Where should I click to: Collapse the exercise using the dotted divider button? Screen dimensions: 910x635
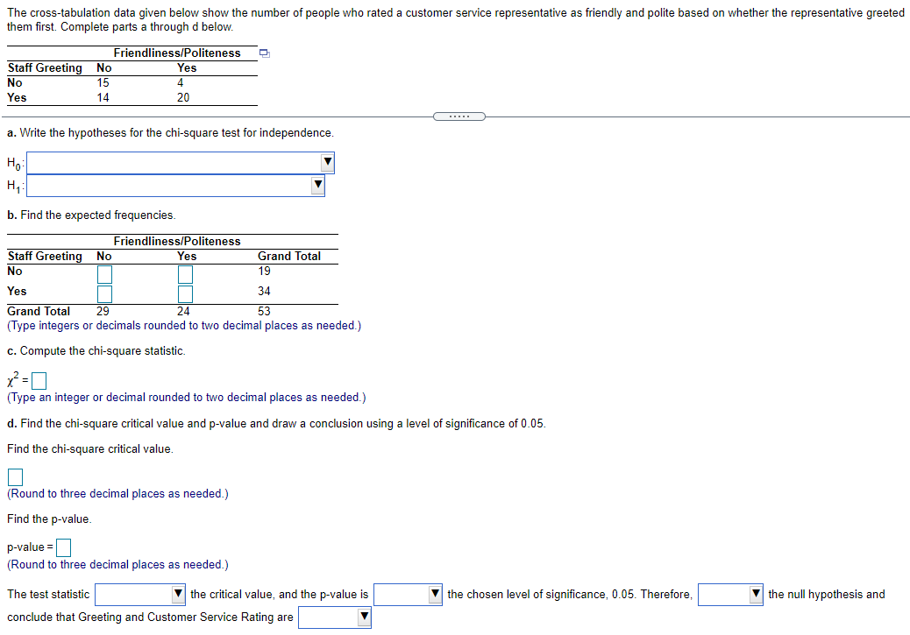[459, 116]
